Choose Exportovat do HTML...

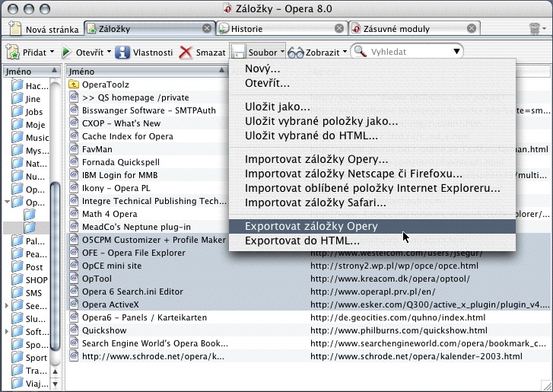point(372,241)
